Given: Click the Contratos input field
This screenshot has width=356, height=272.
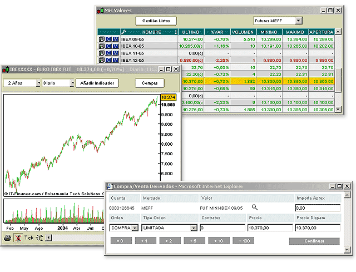Looking at the screenshot, I should click(x=222, y=228).
